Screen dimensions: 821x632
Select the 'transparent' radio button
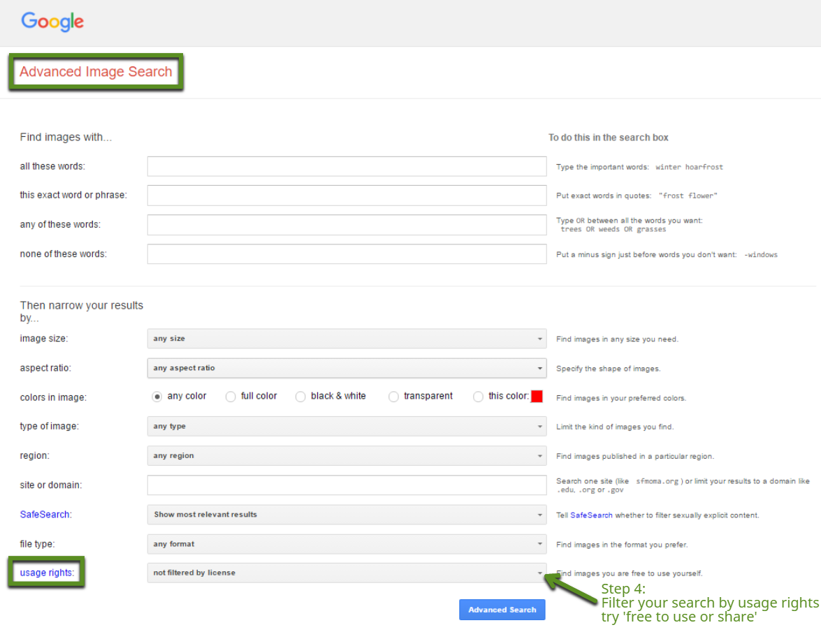pos(393,397)
